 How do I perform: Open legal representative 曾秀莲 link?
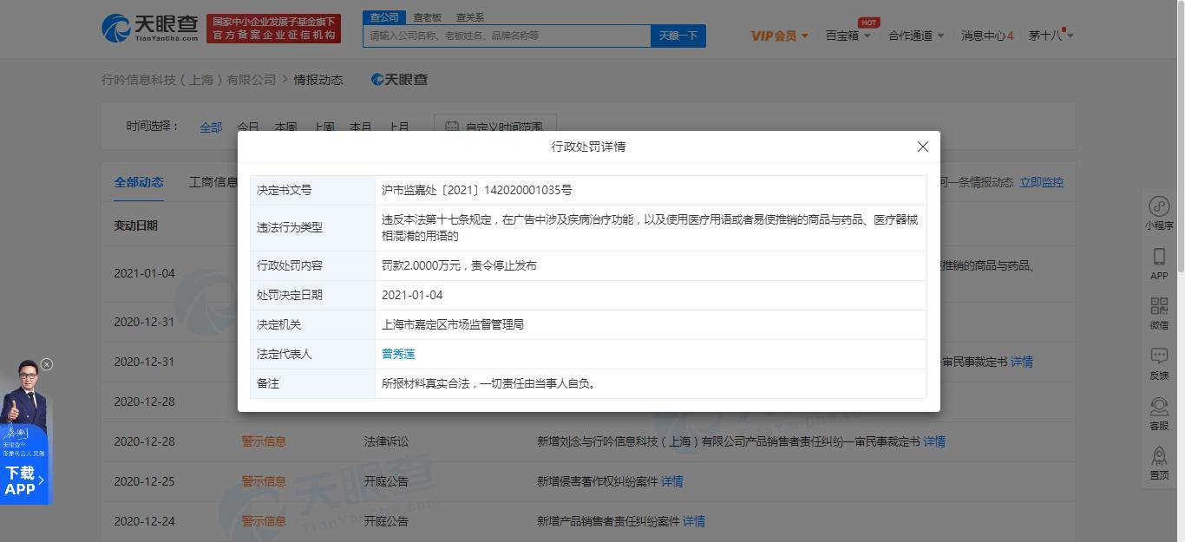tap(398, 354)
